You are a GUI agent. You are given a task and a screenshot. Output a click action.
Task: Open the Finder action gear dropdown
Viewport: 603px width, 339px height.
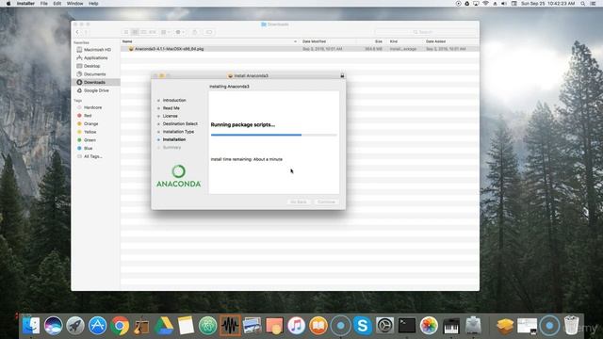180,32
